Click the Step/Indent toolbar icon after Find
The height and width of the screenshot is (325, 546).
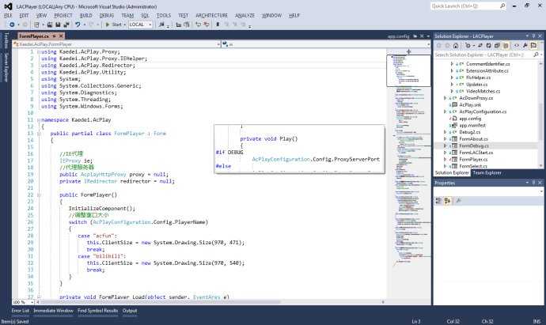179,25
